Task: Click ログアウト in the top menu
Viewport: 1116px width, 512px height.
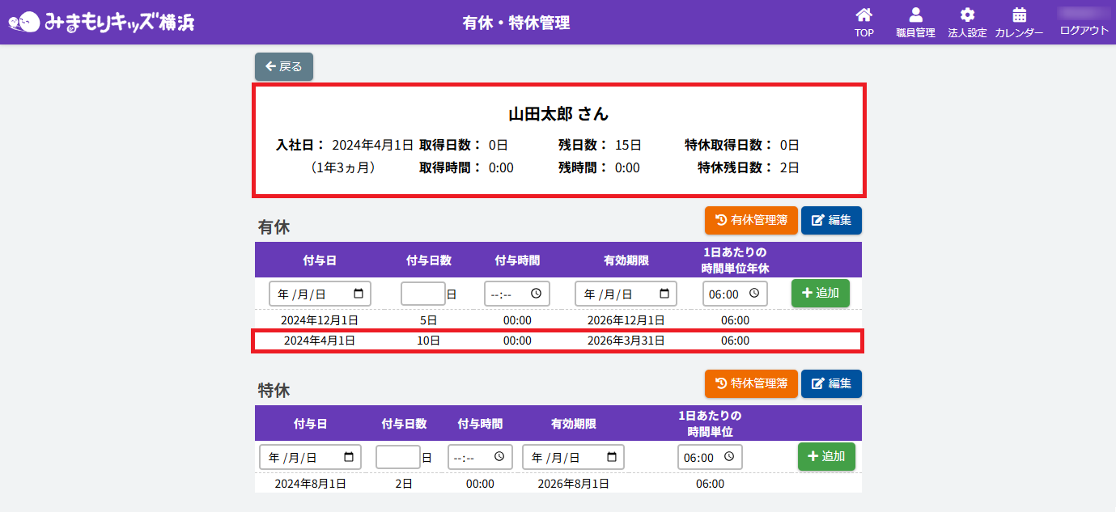Action: (x=1084, y=30)
